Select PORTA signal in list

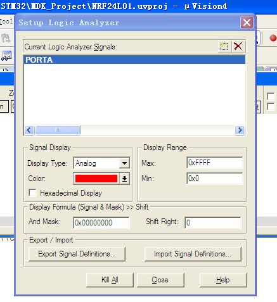pos(134,60)
